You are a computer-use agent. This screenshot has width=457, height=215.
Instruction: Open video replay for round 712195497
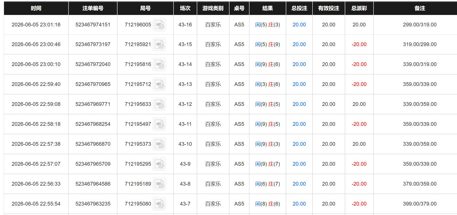click(159, 124)
